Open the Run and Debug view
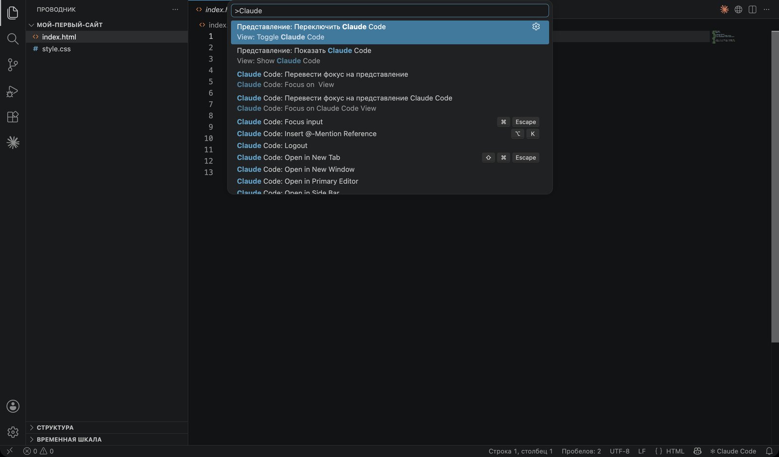 point(13,91)
